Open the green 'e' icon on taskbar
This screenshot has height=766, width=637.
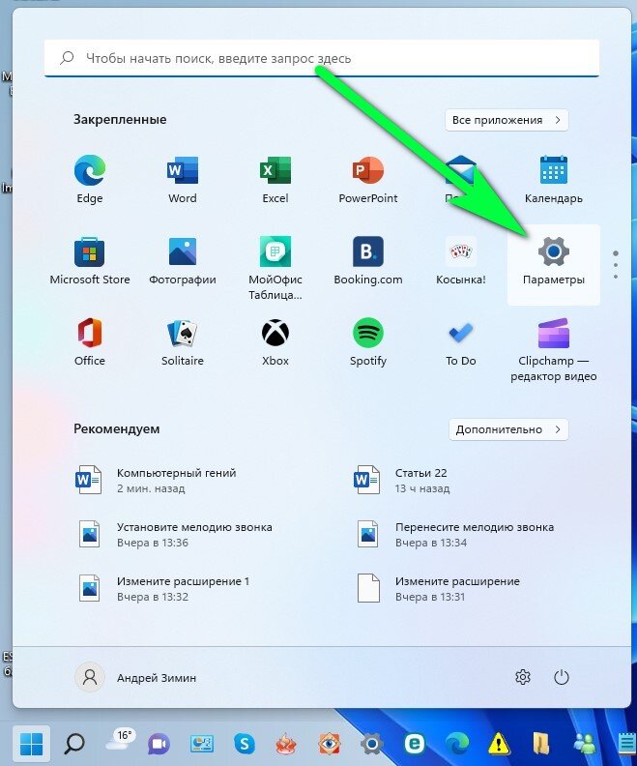click(415, 744)
